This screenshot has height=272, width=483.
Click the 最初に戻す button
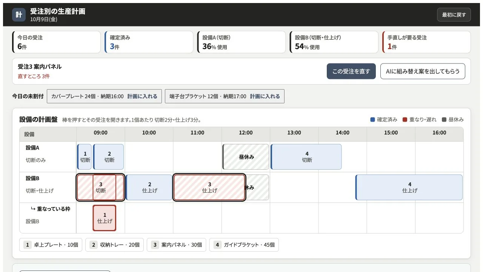point(454,15)
